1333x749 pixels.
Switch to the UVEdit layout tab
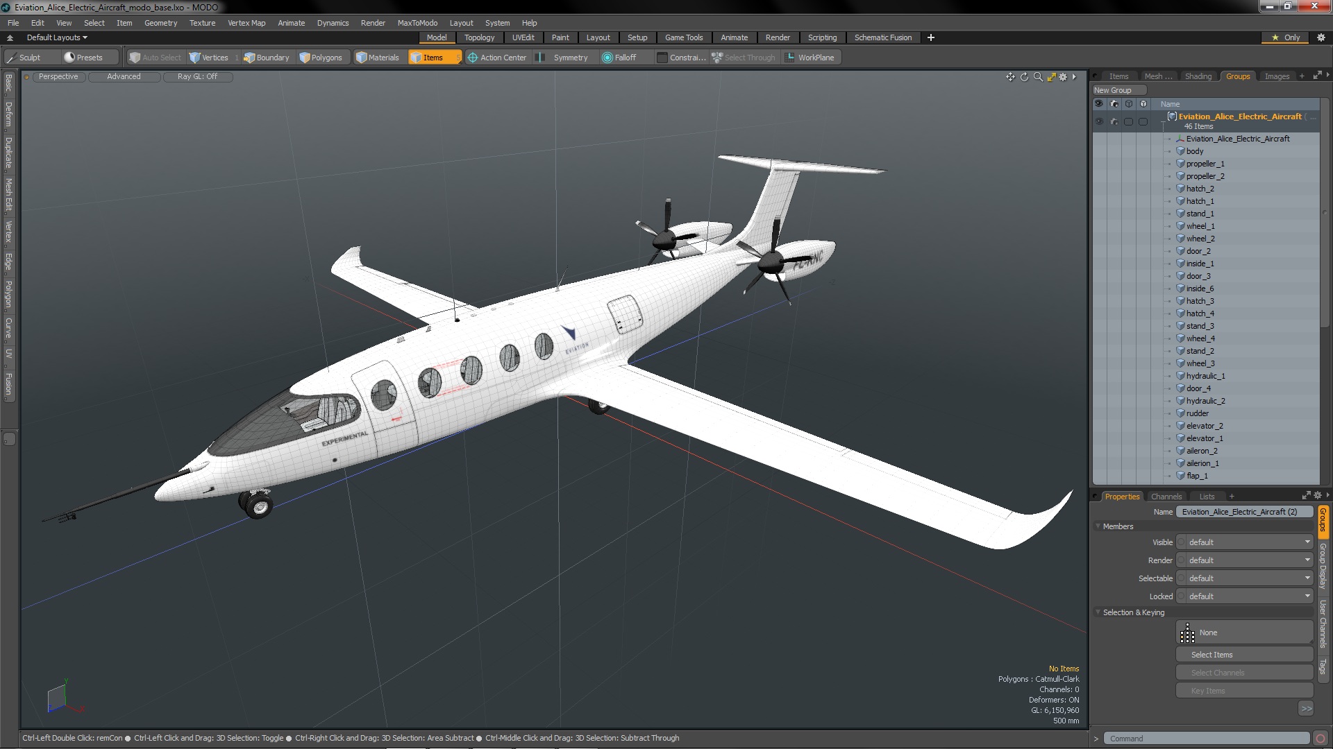(523, 37)
